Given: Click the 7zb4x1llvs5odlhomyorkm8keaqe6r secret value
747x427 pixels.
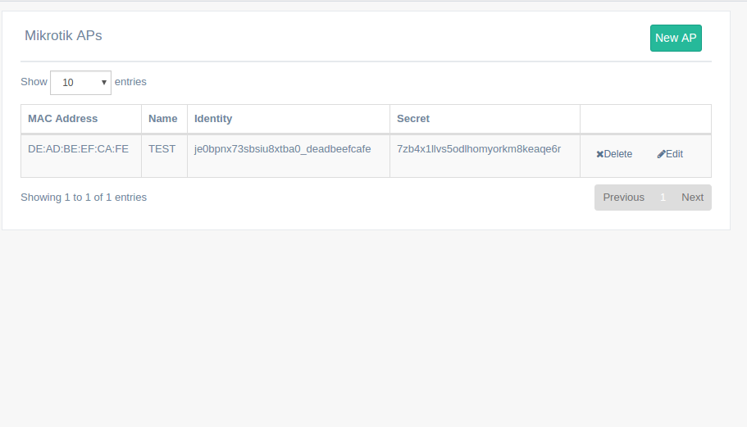Looking at the screenshot, I should (x=479, y=149).
